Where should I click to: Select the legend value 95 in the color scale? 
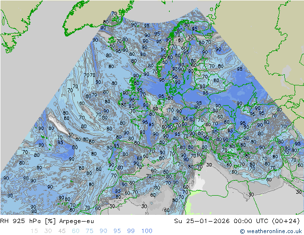pos(117,231)
